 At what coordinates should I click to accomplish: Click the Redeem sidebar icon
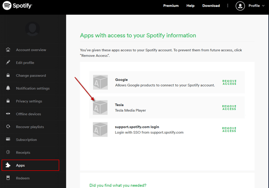tap(8, 178)
